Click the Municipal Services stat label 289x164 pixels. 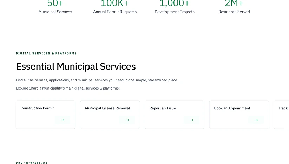[x=55, y=12]
